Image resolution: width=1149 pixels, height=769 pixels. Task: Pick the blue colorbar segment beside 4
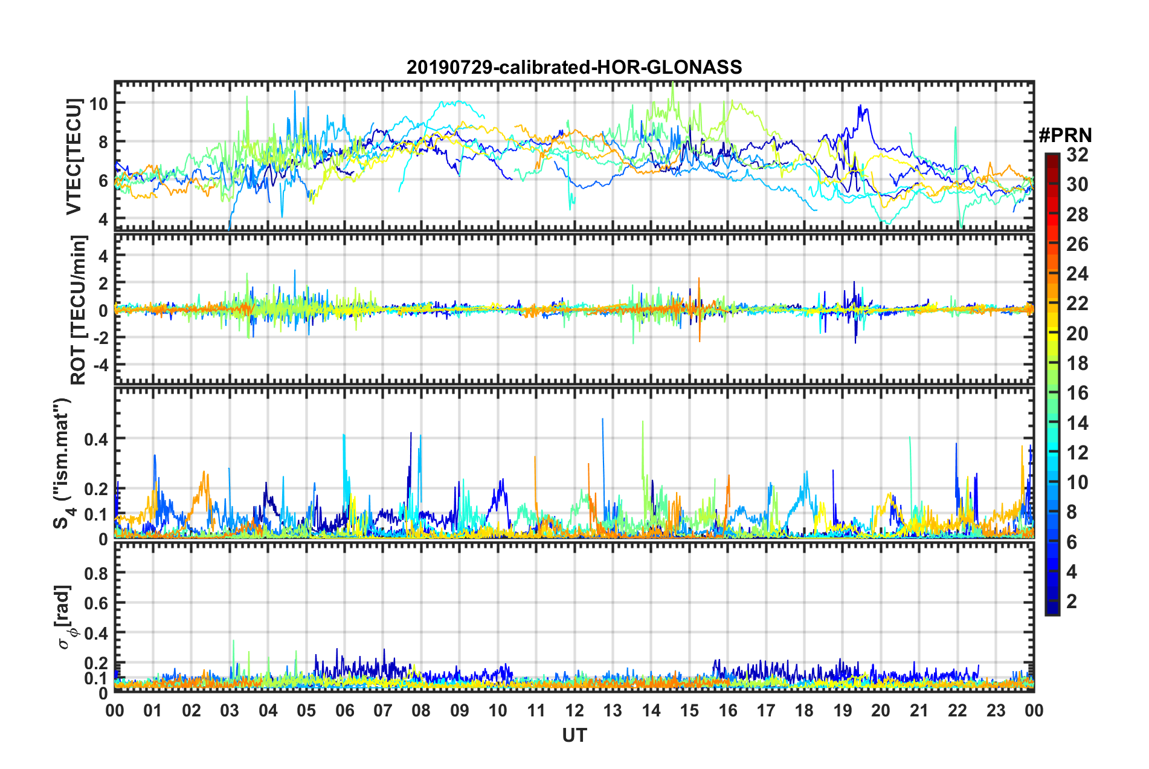pyautogui.click(x=1052, y=571)
